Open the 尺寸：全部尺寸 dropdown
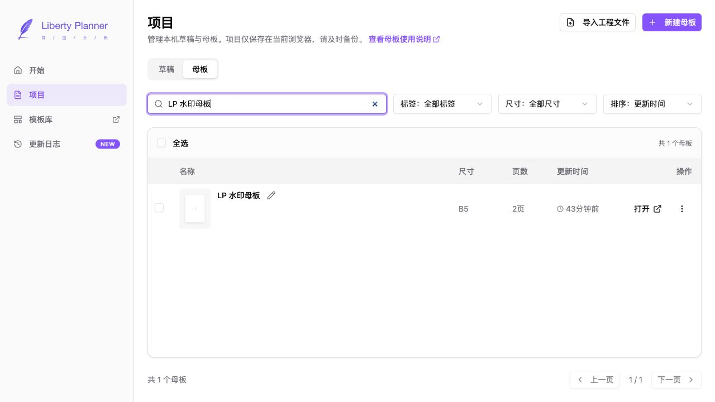715x402 pixels. coord(547,104)
